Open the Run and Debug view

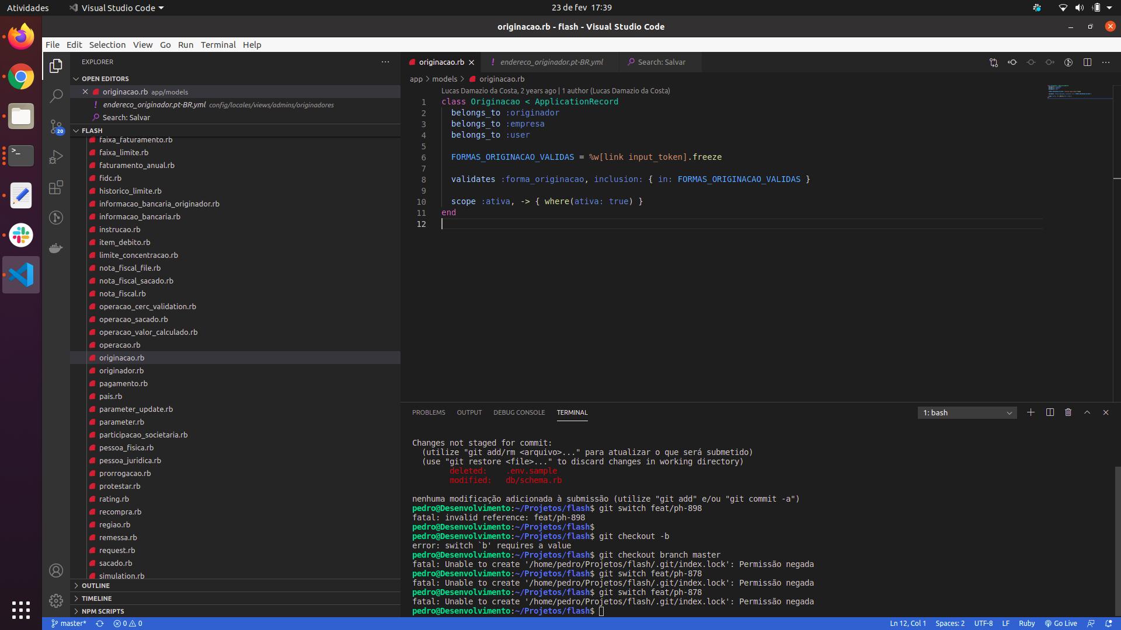[56, 157]
